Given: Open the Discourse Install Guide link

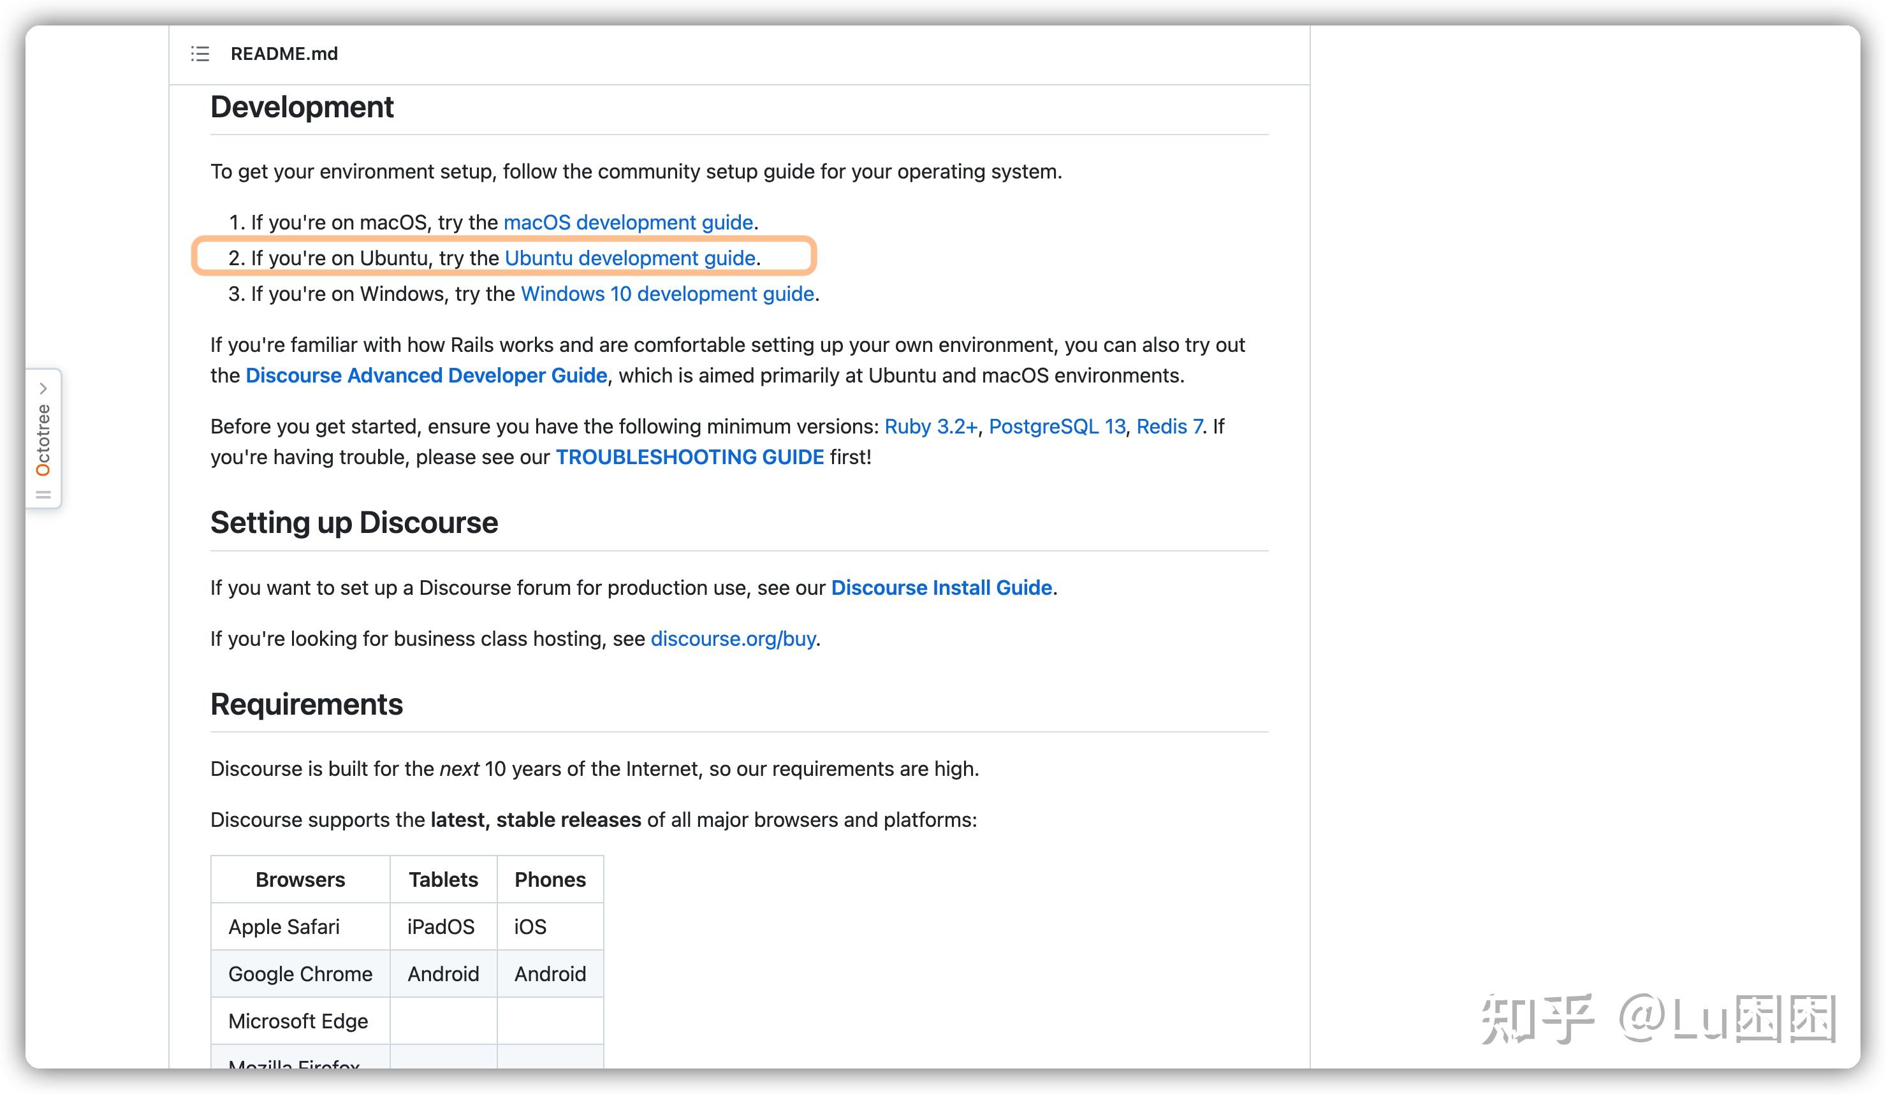Looking at the screenshot, I should [940, 588].
